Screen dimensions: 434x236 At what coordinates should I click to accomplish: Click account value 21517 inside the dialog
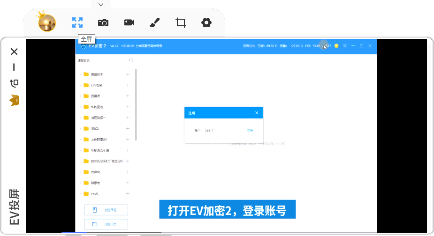click(x=209, y=131)
